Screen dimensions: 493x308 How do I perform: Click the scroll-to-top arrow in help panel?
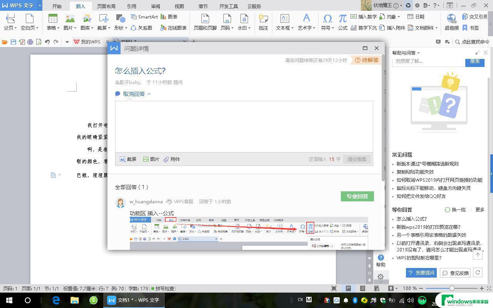[x=478, y=254]
